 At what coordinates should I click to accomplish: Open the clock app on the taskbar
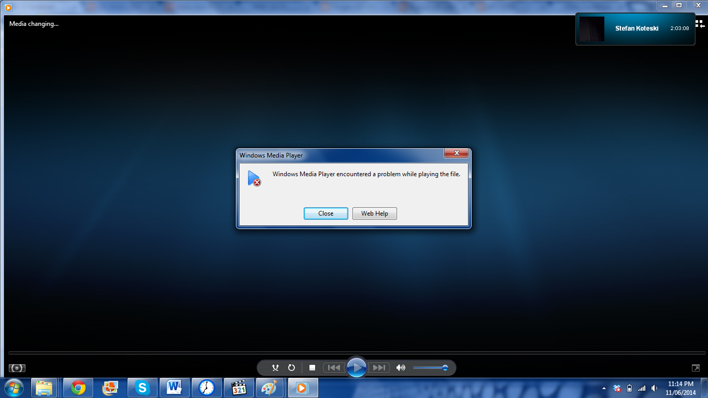pyautogui.click(x=207, y=388)
